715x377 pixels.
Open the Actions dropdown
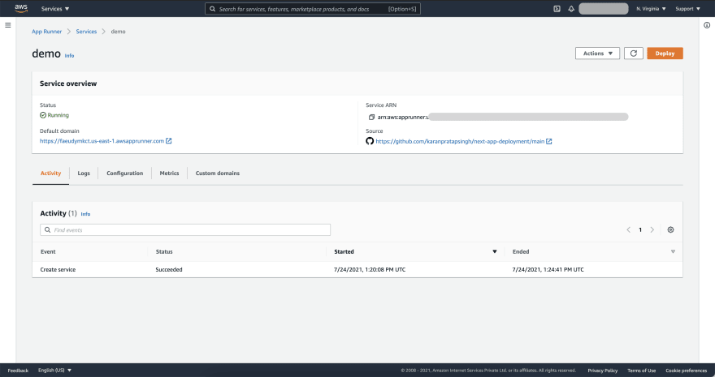point(597,54)
